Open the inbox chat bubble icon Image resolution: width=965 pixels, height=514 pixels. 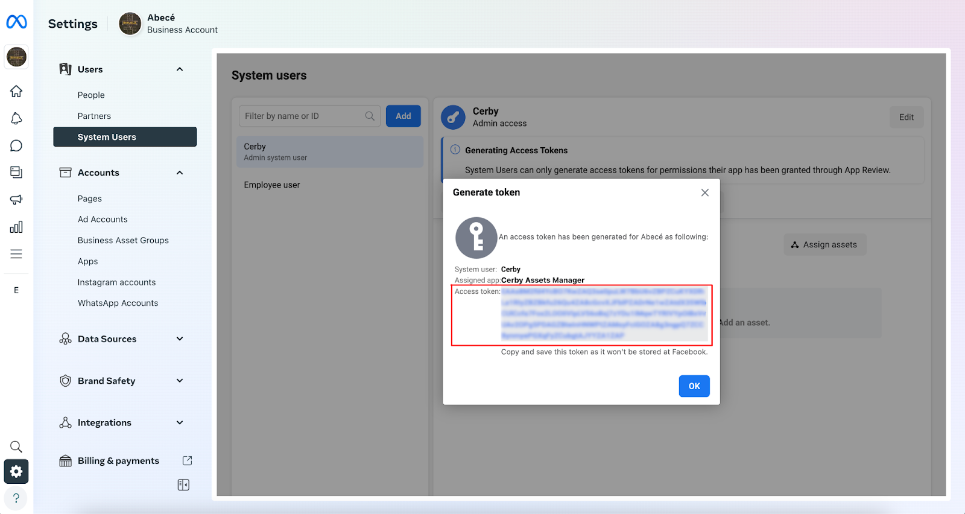pos(16,145)
